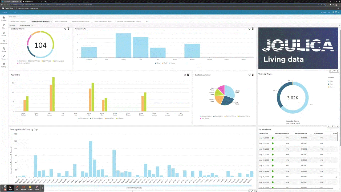The height and width of the screenshot is (192, 341).
Task: Select the Stickers tool in Screencastify toolbar
Action: (x=30, y=188)
